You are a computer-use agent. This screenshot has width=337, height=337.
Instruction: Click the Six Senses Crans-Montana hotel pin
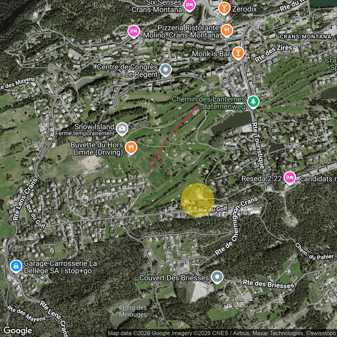click(x=189, y=5)
